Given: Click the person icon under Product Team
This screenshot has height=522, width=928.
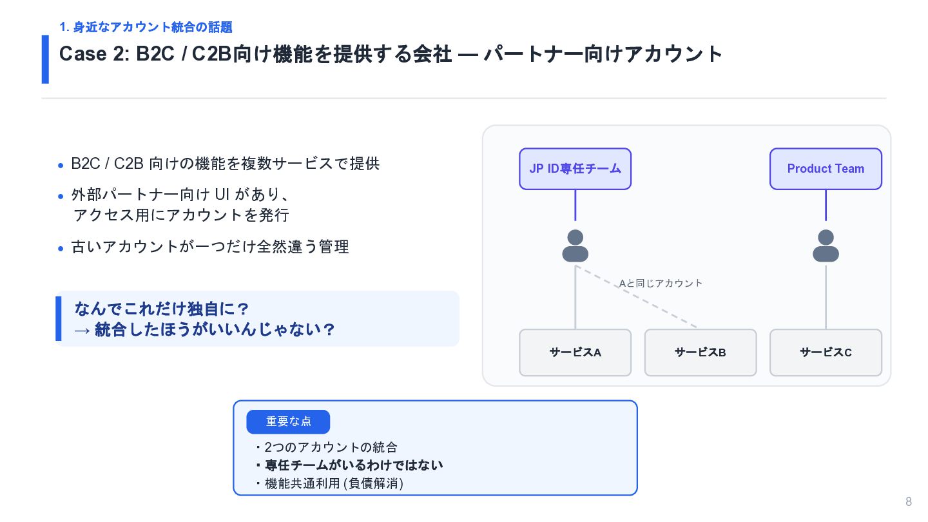Looking at the screenshot, I should click(x=826, y=246).
